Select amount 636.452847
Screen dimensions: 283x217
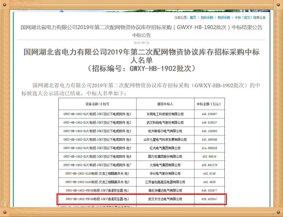coord(209,199)
